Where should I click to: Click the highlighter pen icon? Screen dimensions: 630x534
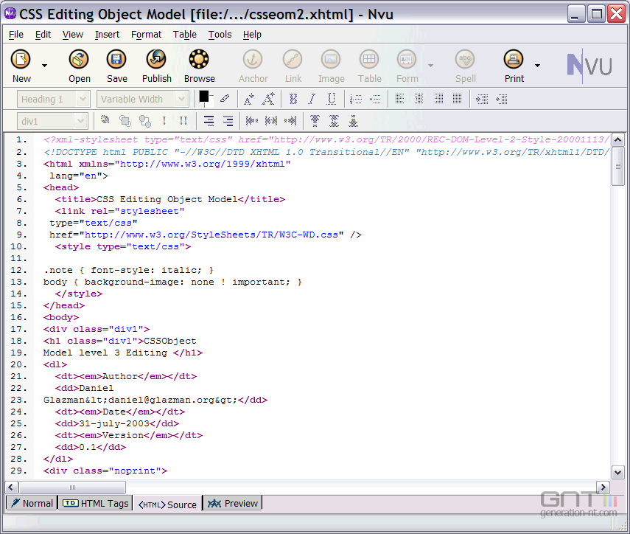tap(225, 99)
